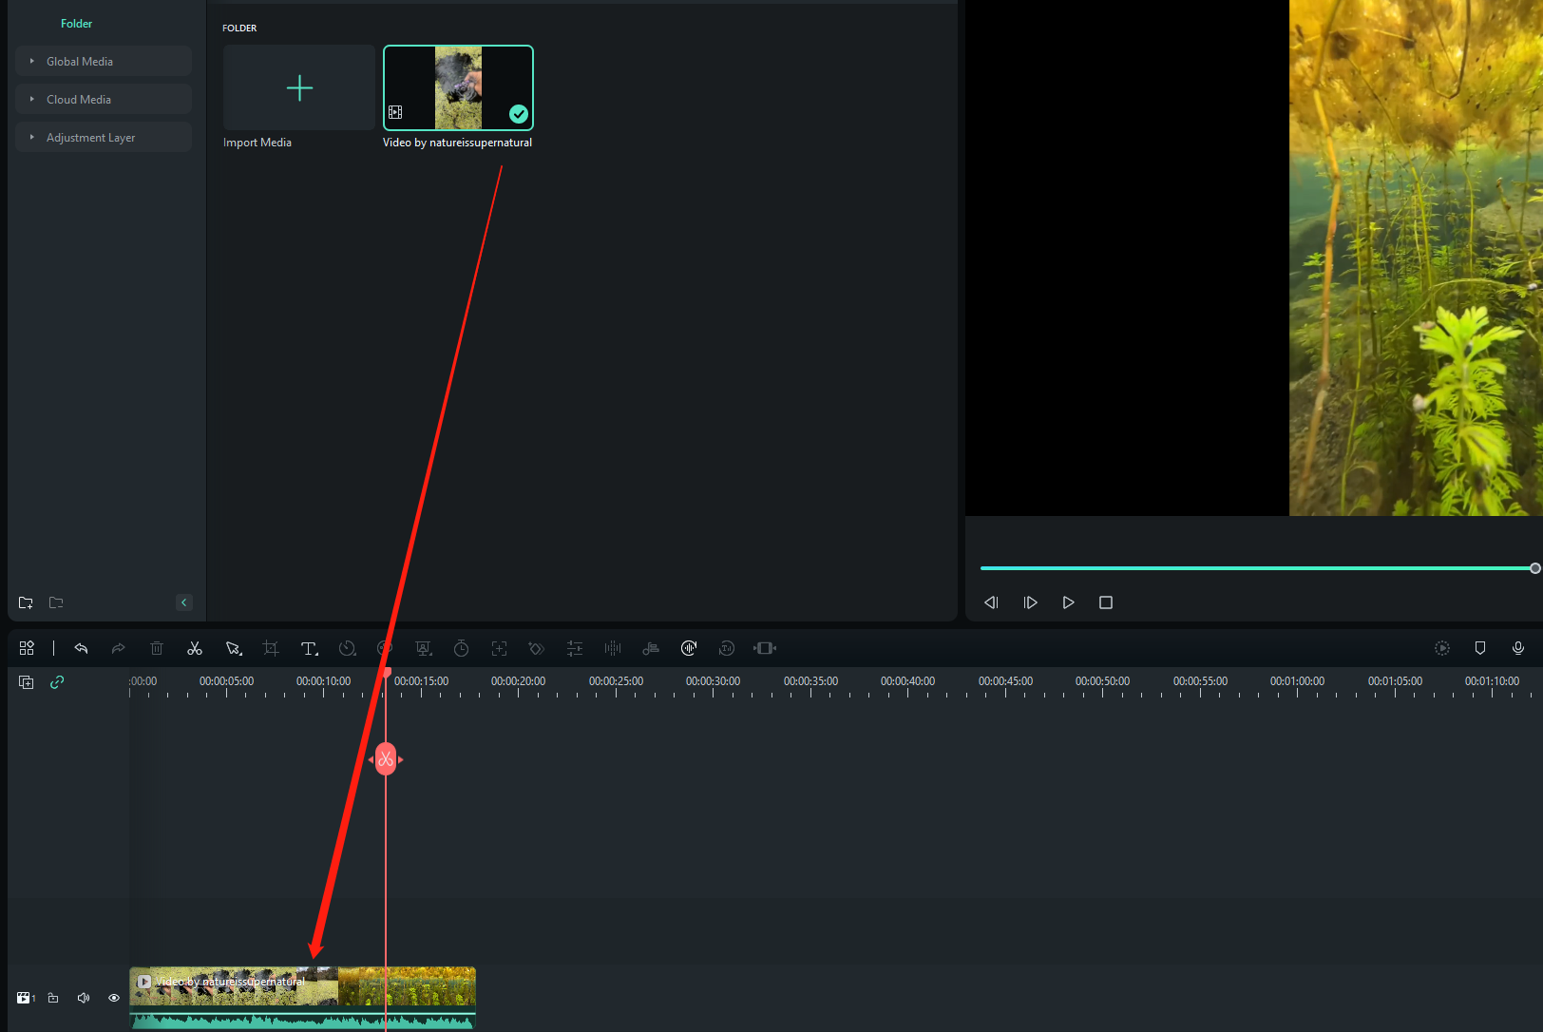Click the Import Media button

[299, 88]
